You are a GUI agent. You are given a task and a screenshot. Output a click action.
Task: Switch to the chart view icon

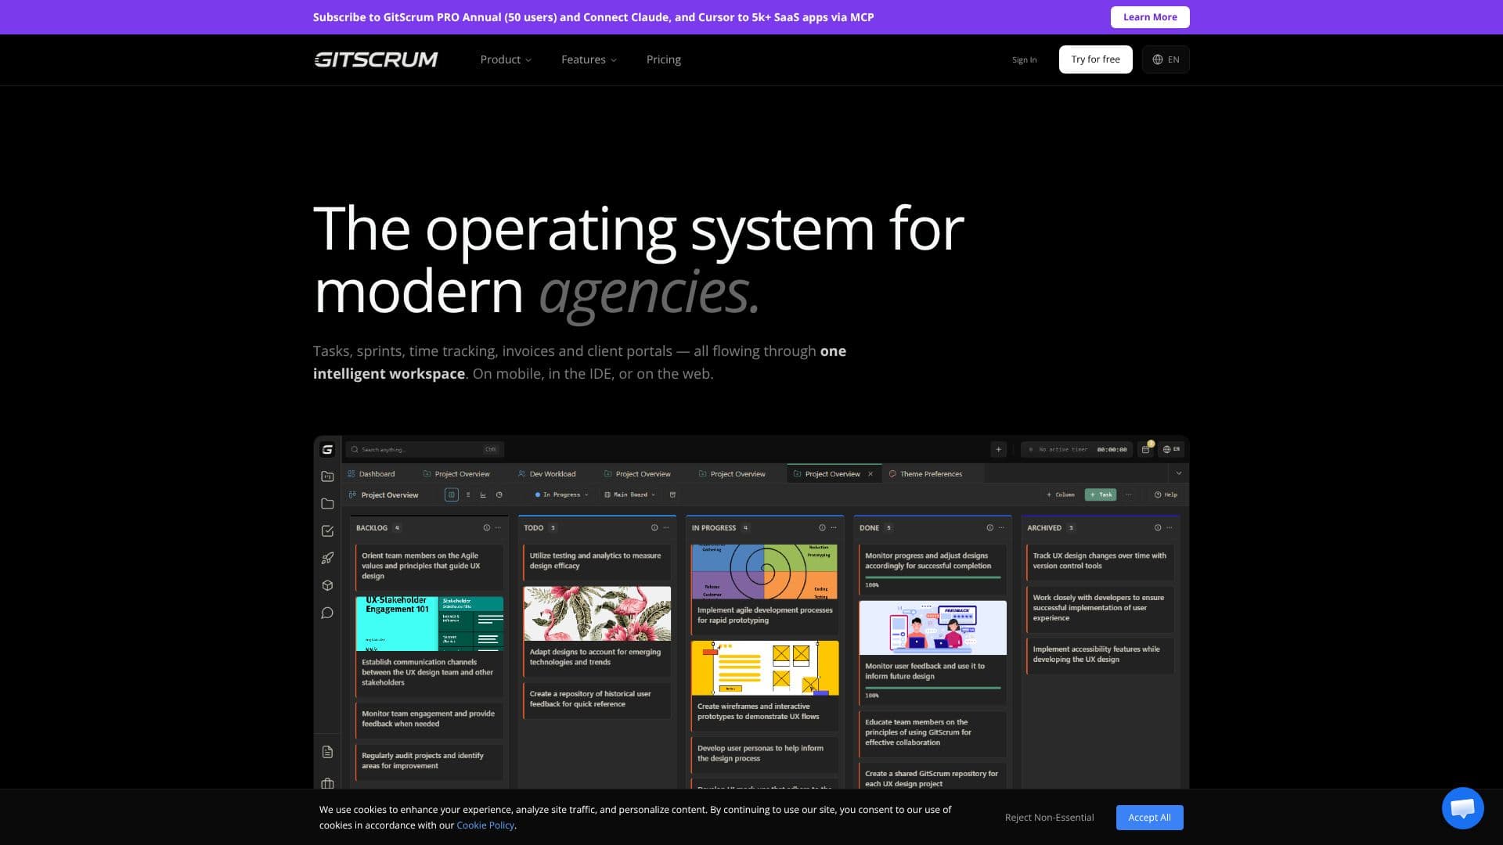pyautogui.click(x=483, y=494)
